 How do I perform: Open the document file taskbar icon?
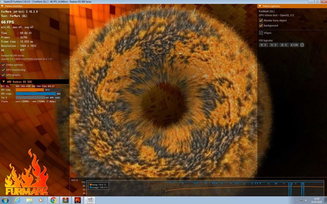click(x=90, y=200)
